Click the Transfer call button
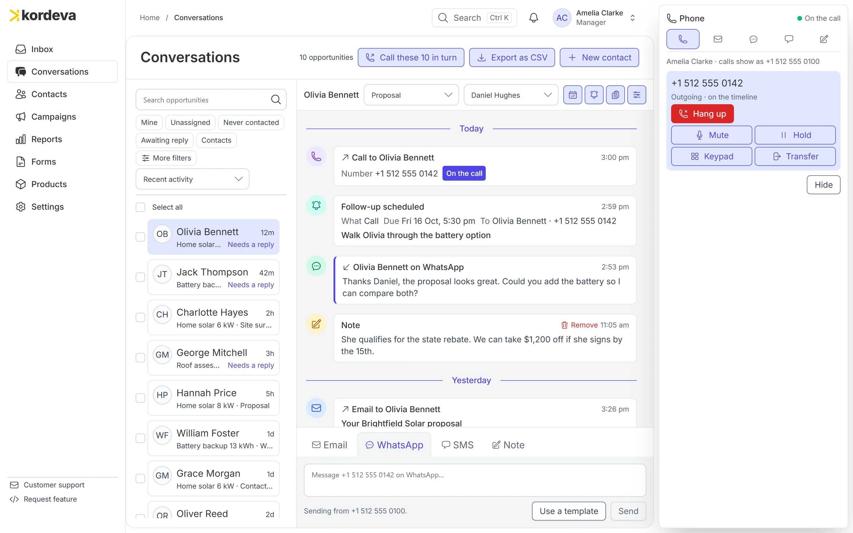Image resolution: width=853 pixels, height=533 pixels. pyautogui.click(x=795, y=156)
